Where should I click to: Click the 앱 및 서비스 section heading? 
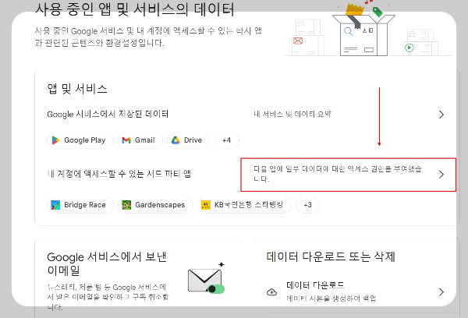pyautogui.click(x=77, y=89)
